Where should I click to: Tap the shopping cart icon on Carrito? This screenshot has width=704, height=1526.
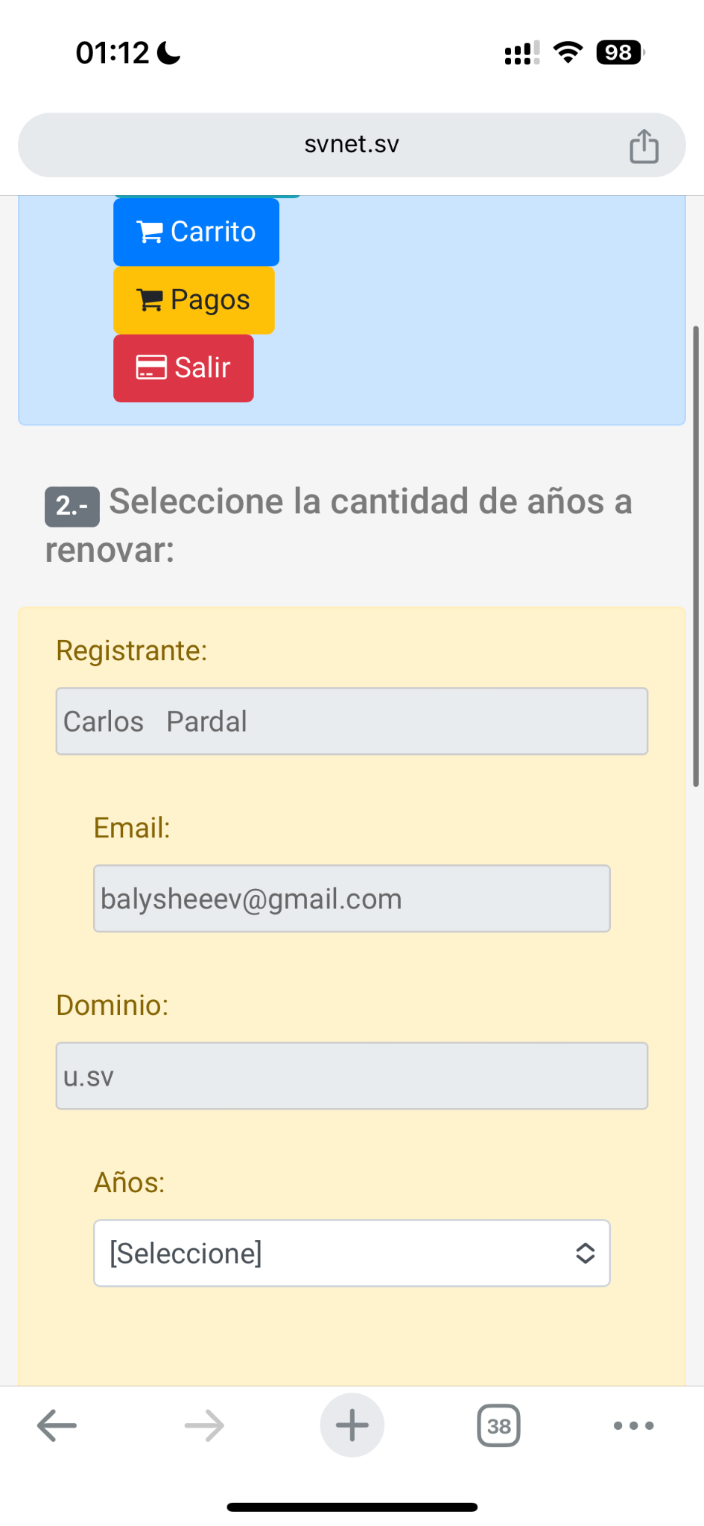pos(150,232)
